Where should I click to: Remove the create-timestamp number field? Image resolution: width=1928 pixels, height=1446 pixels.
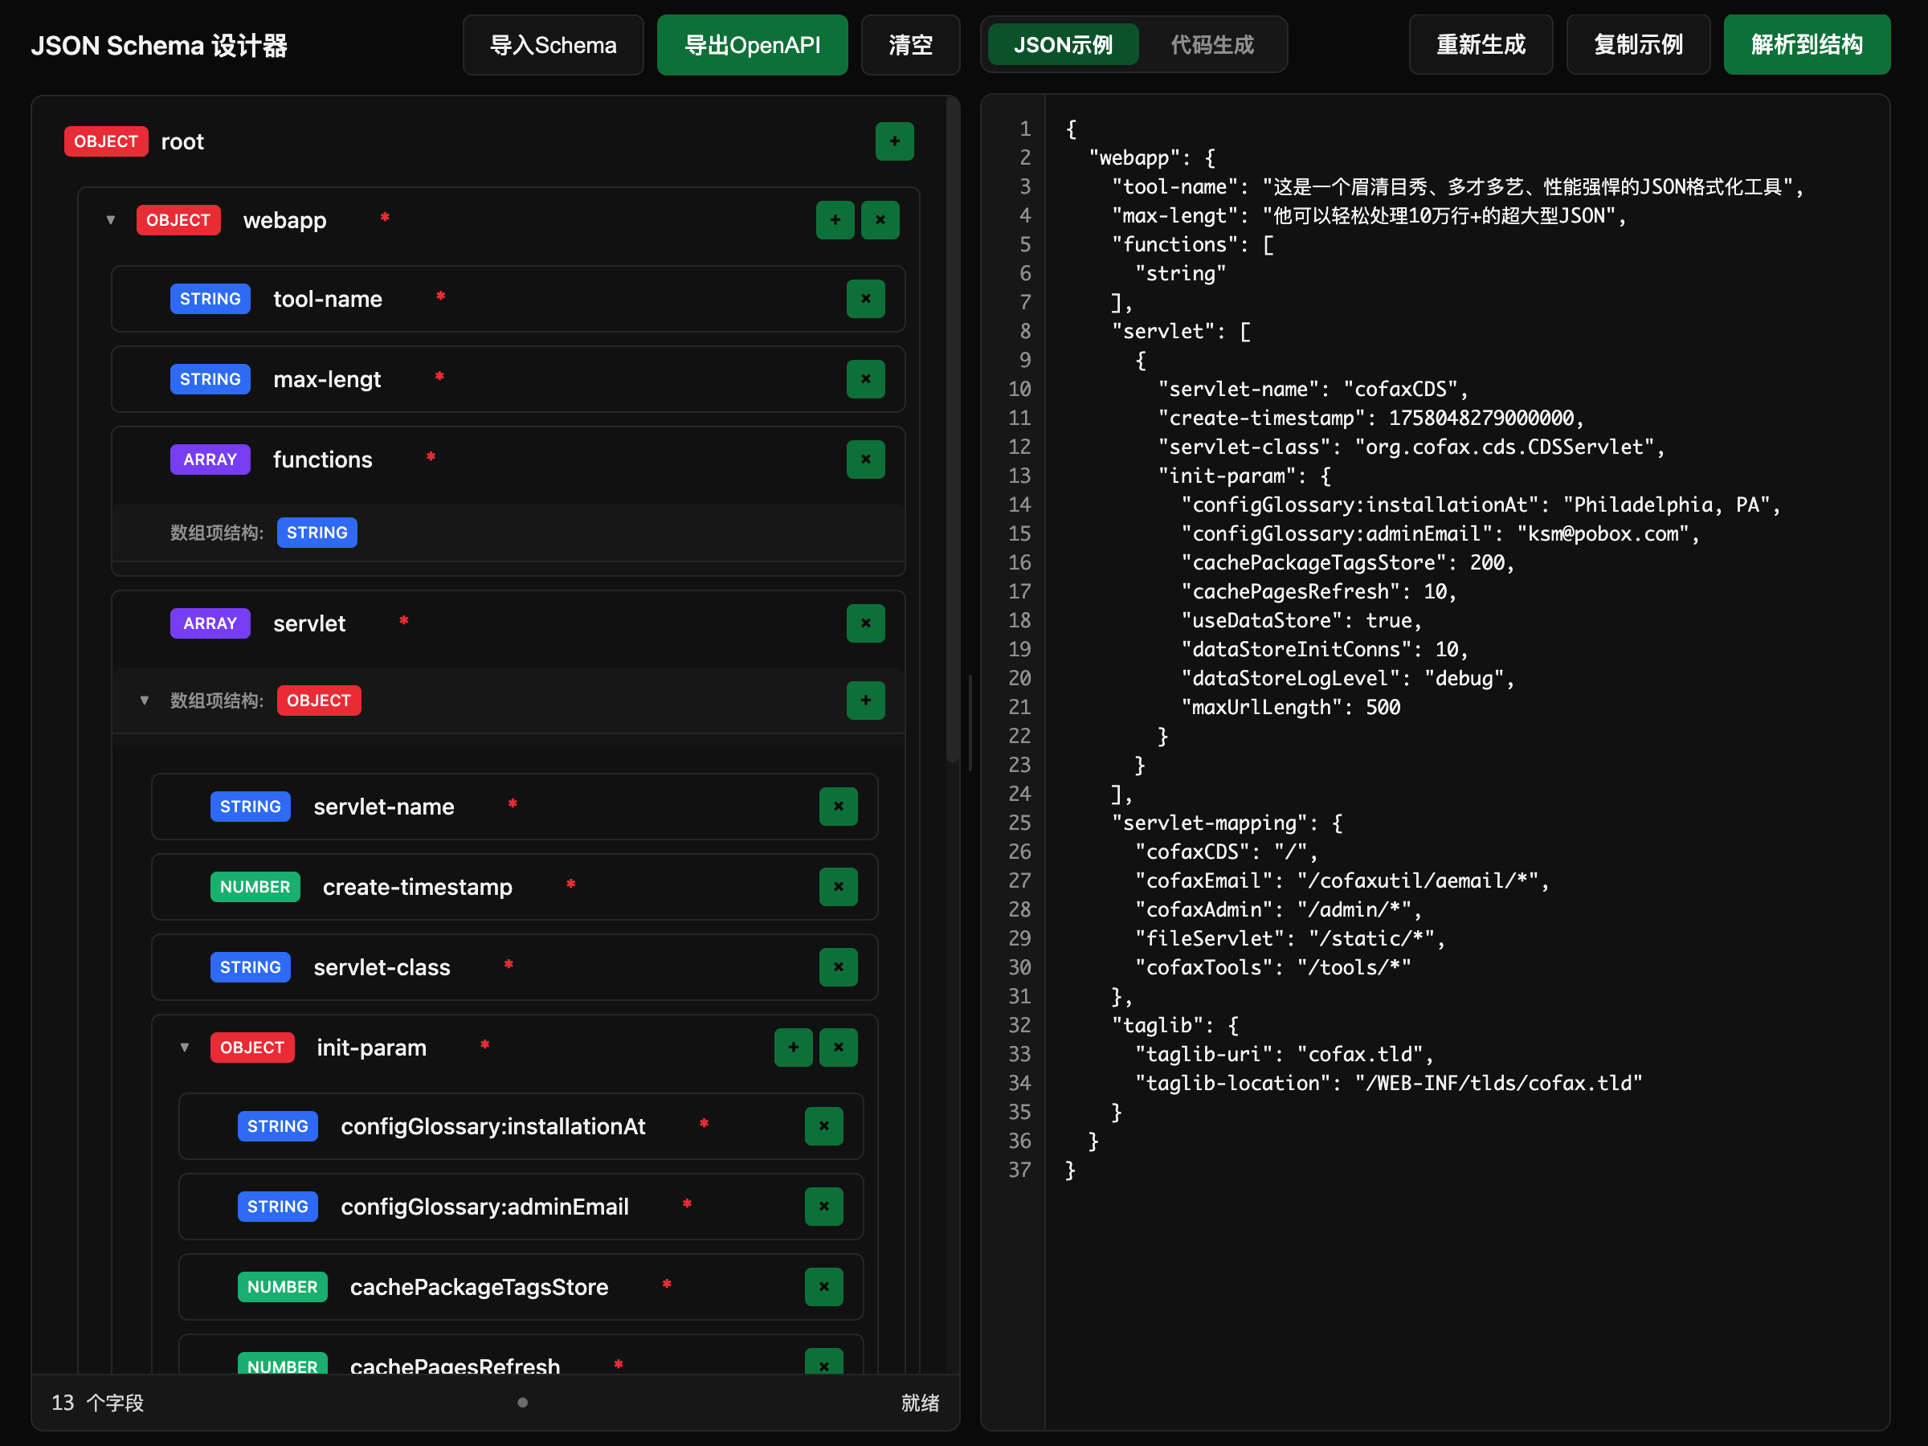(838, 886)
